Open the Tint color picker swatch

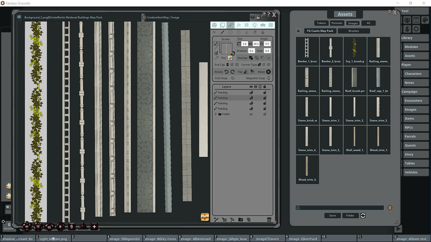(230, 58)
